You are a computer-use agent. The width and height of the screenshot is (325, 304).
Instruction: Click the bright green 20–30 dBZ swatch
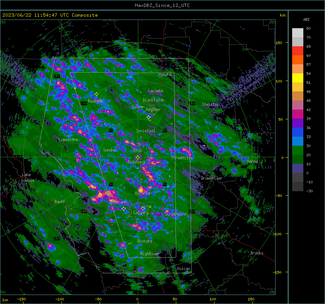click(298, 150)
